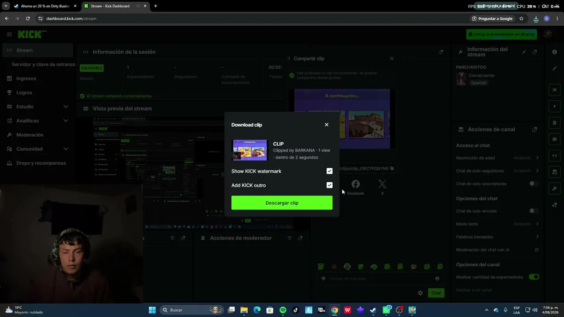Toggle the Add KICK outro checkbox
Image resolution: width=564 pixels, height=317 pixels.
[330, 185]
